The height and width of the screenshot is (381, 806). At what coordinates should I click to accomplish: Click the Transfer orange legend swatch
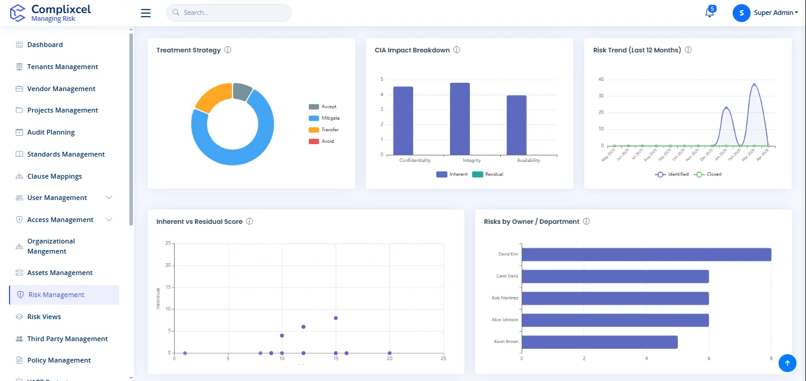(x=314, y=130)
